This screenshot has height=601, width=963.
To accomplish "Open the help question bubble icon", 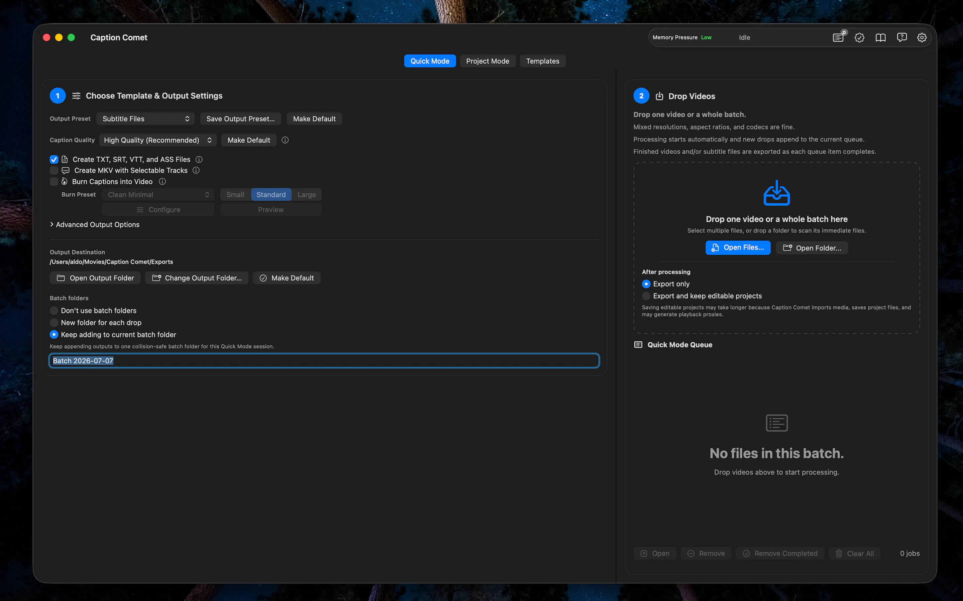I will click(x=902, y=37).
